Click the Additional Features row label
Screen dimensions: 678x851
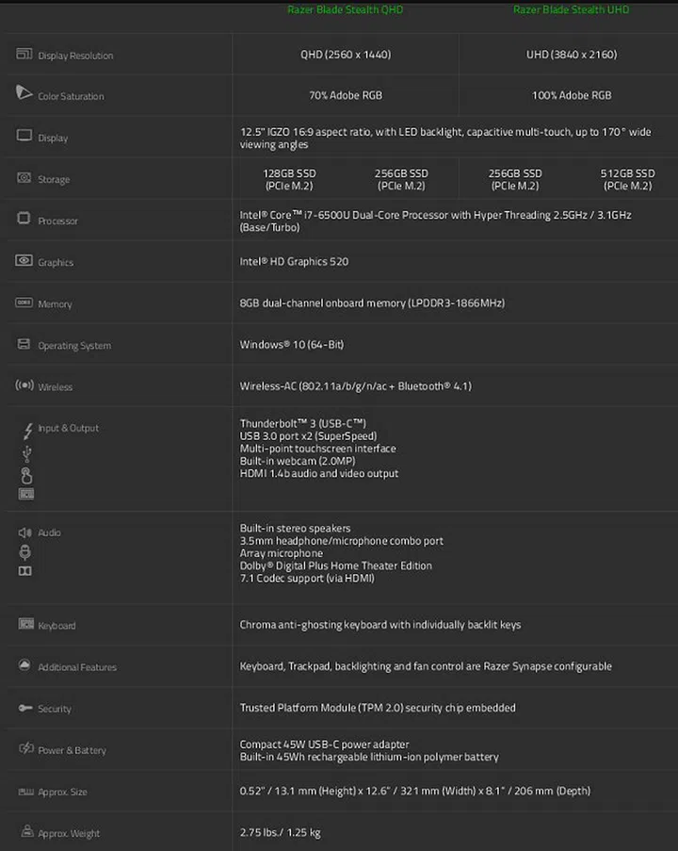pyautogui.click(x=77, y=667)
